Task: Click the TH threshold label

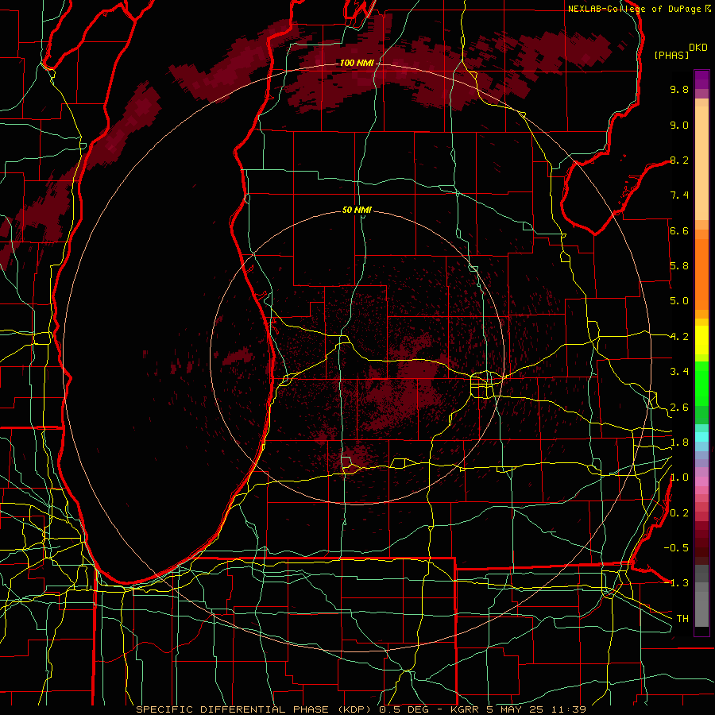Action: [x=682, y=619]
